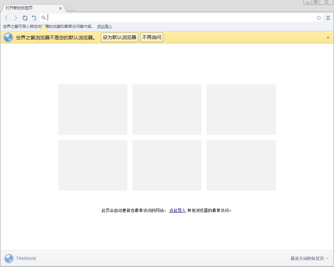Open the top-middle empty thumbnail tile
The image size is (334, 267).
pyautogui.click(x=167, y=110)
